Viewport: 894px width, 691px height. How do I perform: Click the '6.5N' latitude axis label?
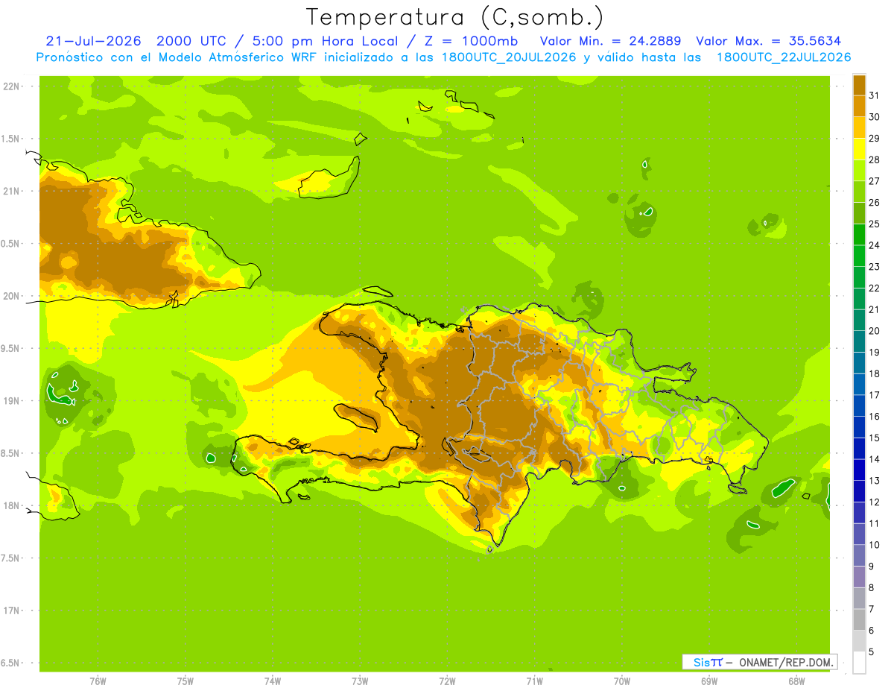pyautogui.click(x=10, y=663)
